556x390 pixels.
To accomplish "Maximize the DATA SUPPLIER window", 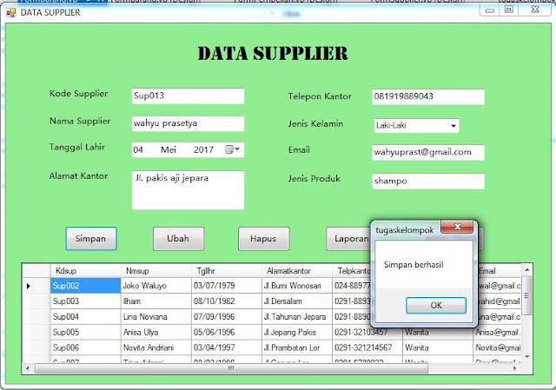I will 509,10.
